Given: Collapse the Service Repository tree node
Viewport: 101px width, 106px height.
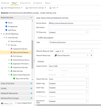Looking at the screenshot, I should pyautogui.click(x=1, y=34).
